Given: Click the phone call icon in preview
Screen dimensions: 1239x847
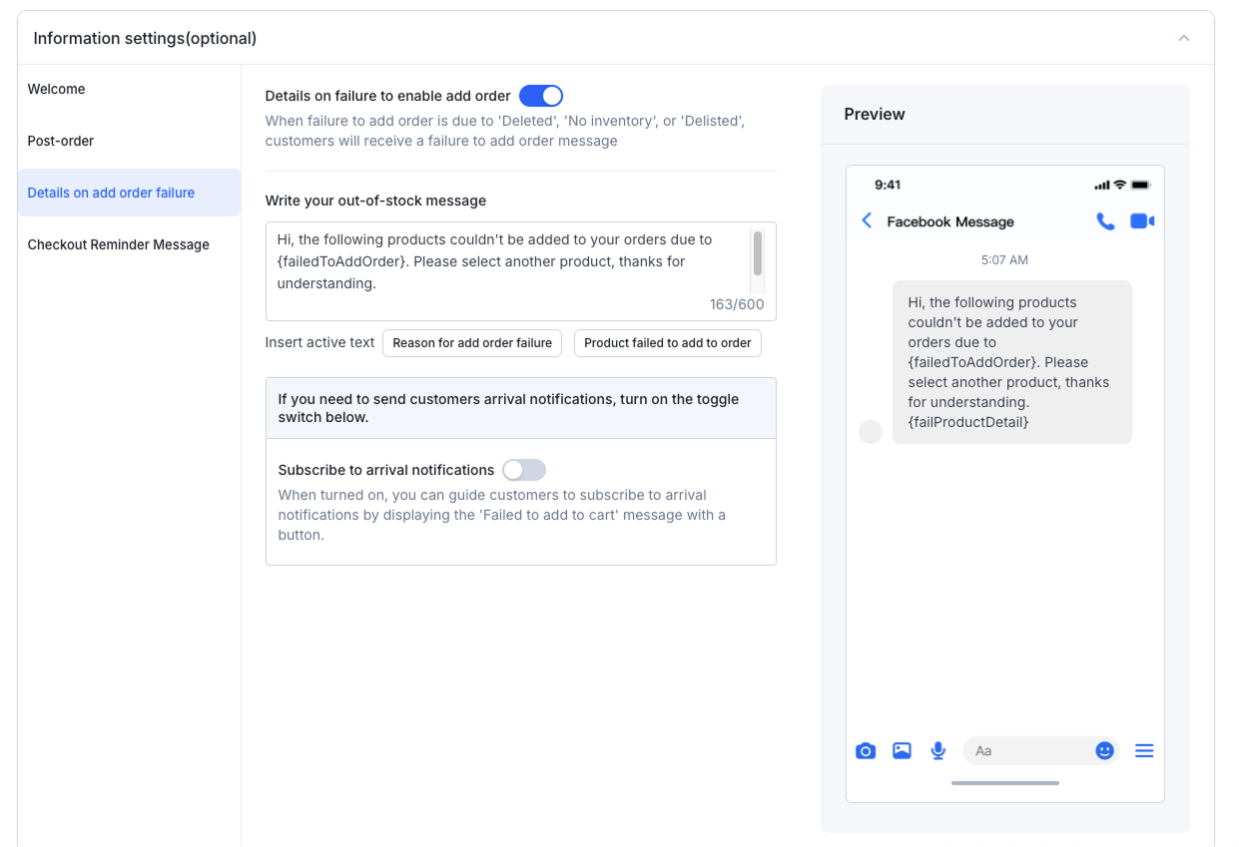Looking at the screenshot, I should click(1105, 221).
